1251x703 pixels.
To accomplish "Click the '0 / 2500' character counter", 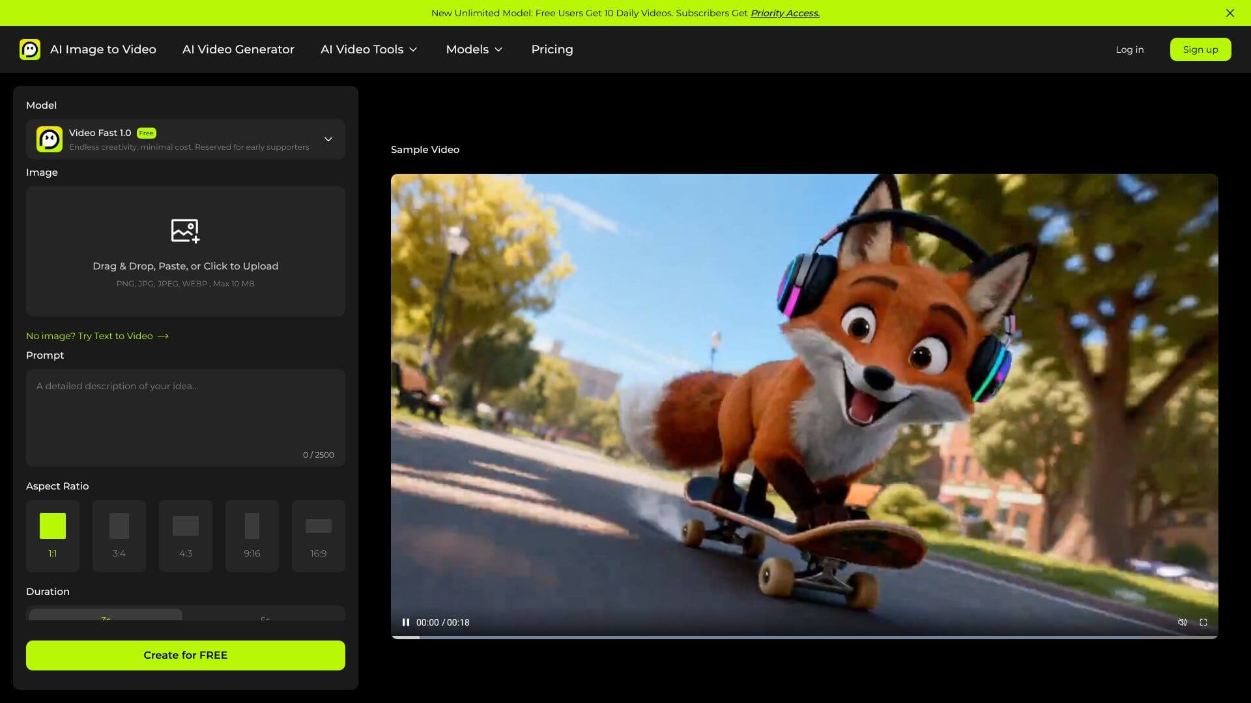I will coord(318,455).
